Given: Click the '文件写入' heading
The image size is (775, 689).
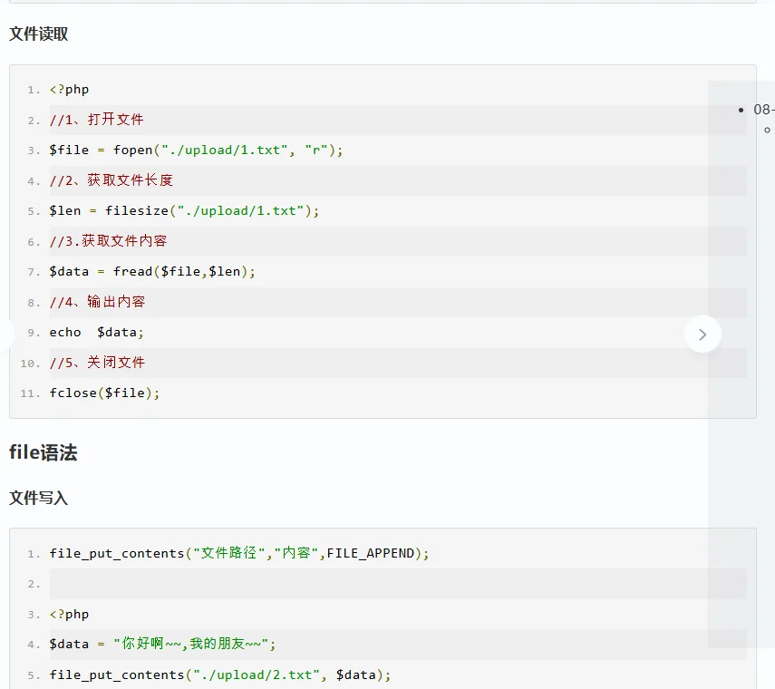Looking at the screenshot, I should (39, 498).
